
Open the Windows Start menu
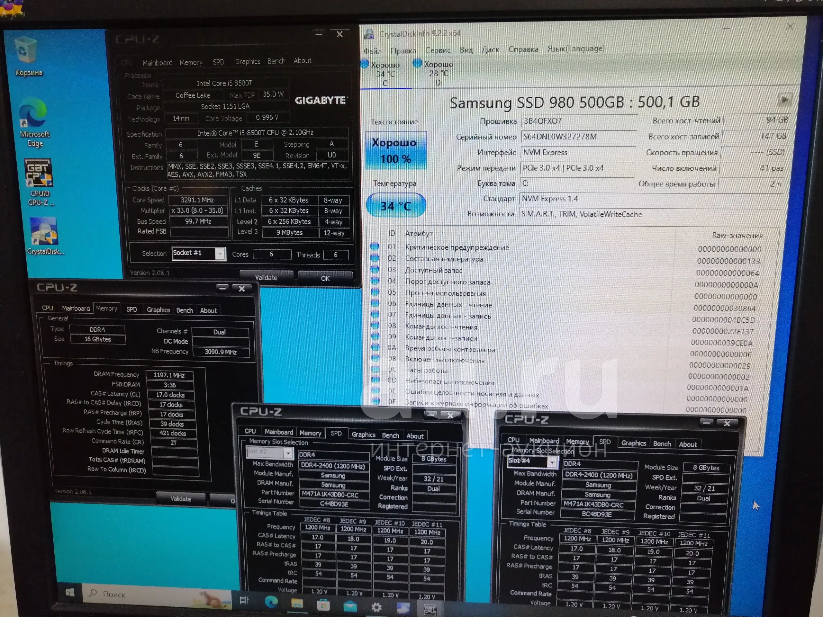pos(69,592)
